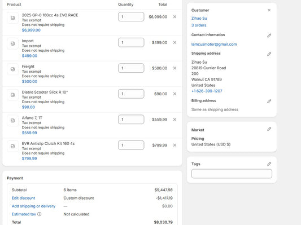Open the $799.99 price link under EVR Clutch Kit
Screen dimensions: 301x225
[x=29, y=158]
